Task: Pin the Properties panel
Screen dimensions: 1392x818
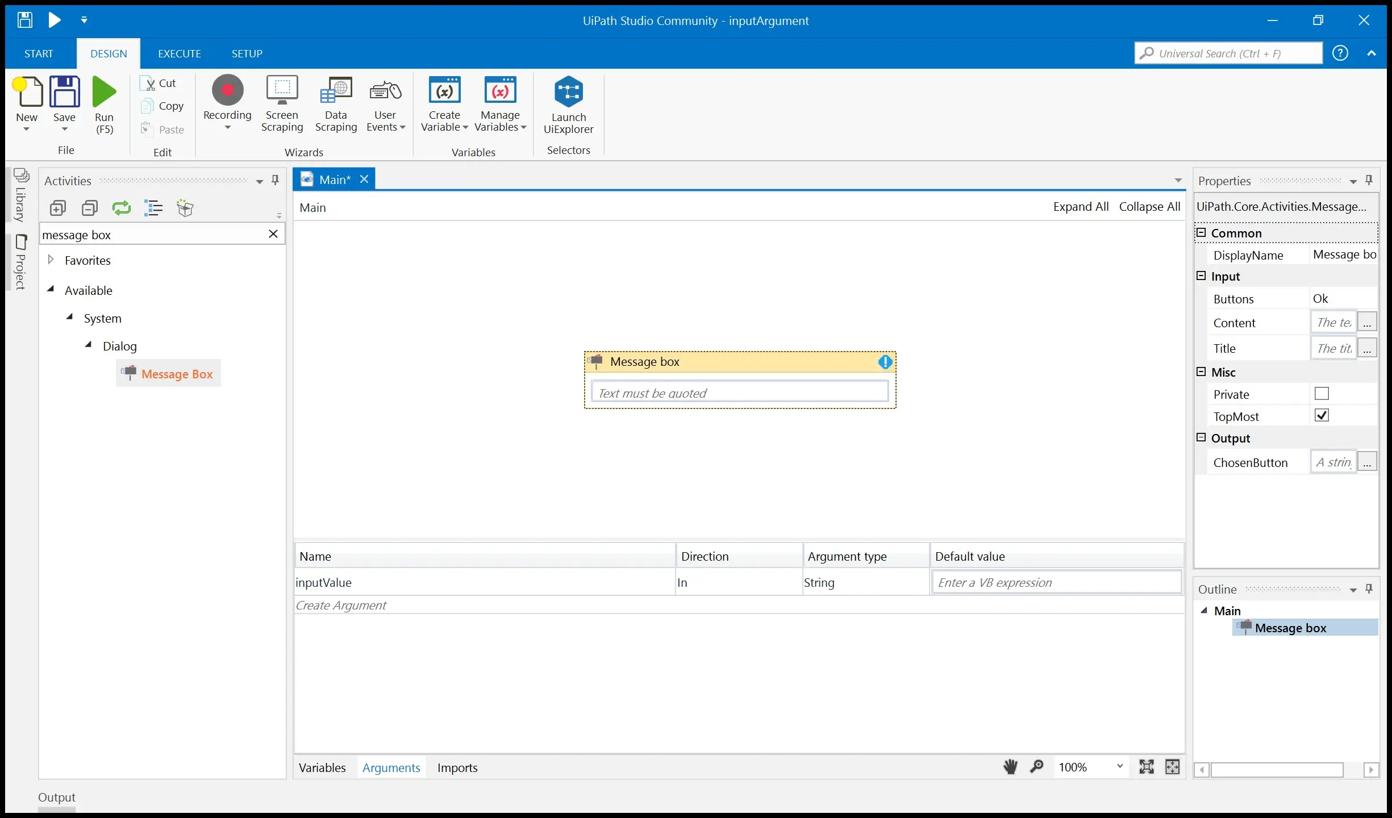Action: [x=1369, y=181]
